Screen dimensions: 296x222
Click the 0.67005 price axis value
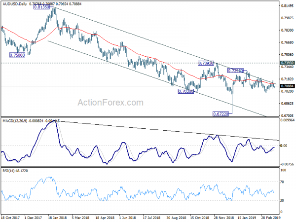pyautogui.click(x=287, y=115)
